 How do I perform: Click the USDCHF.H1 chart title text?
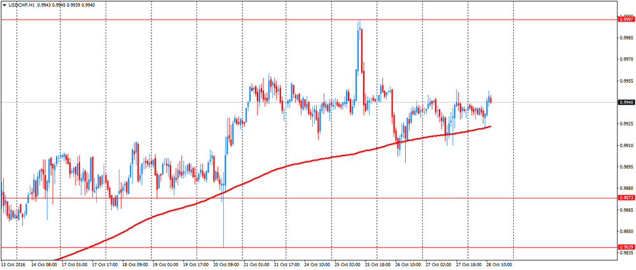pyautogui.click(x=20, y=5)
